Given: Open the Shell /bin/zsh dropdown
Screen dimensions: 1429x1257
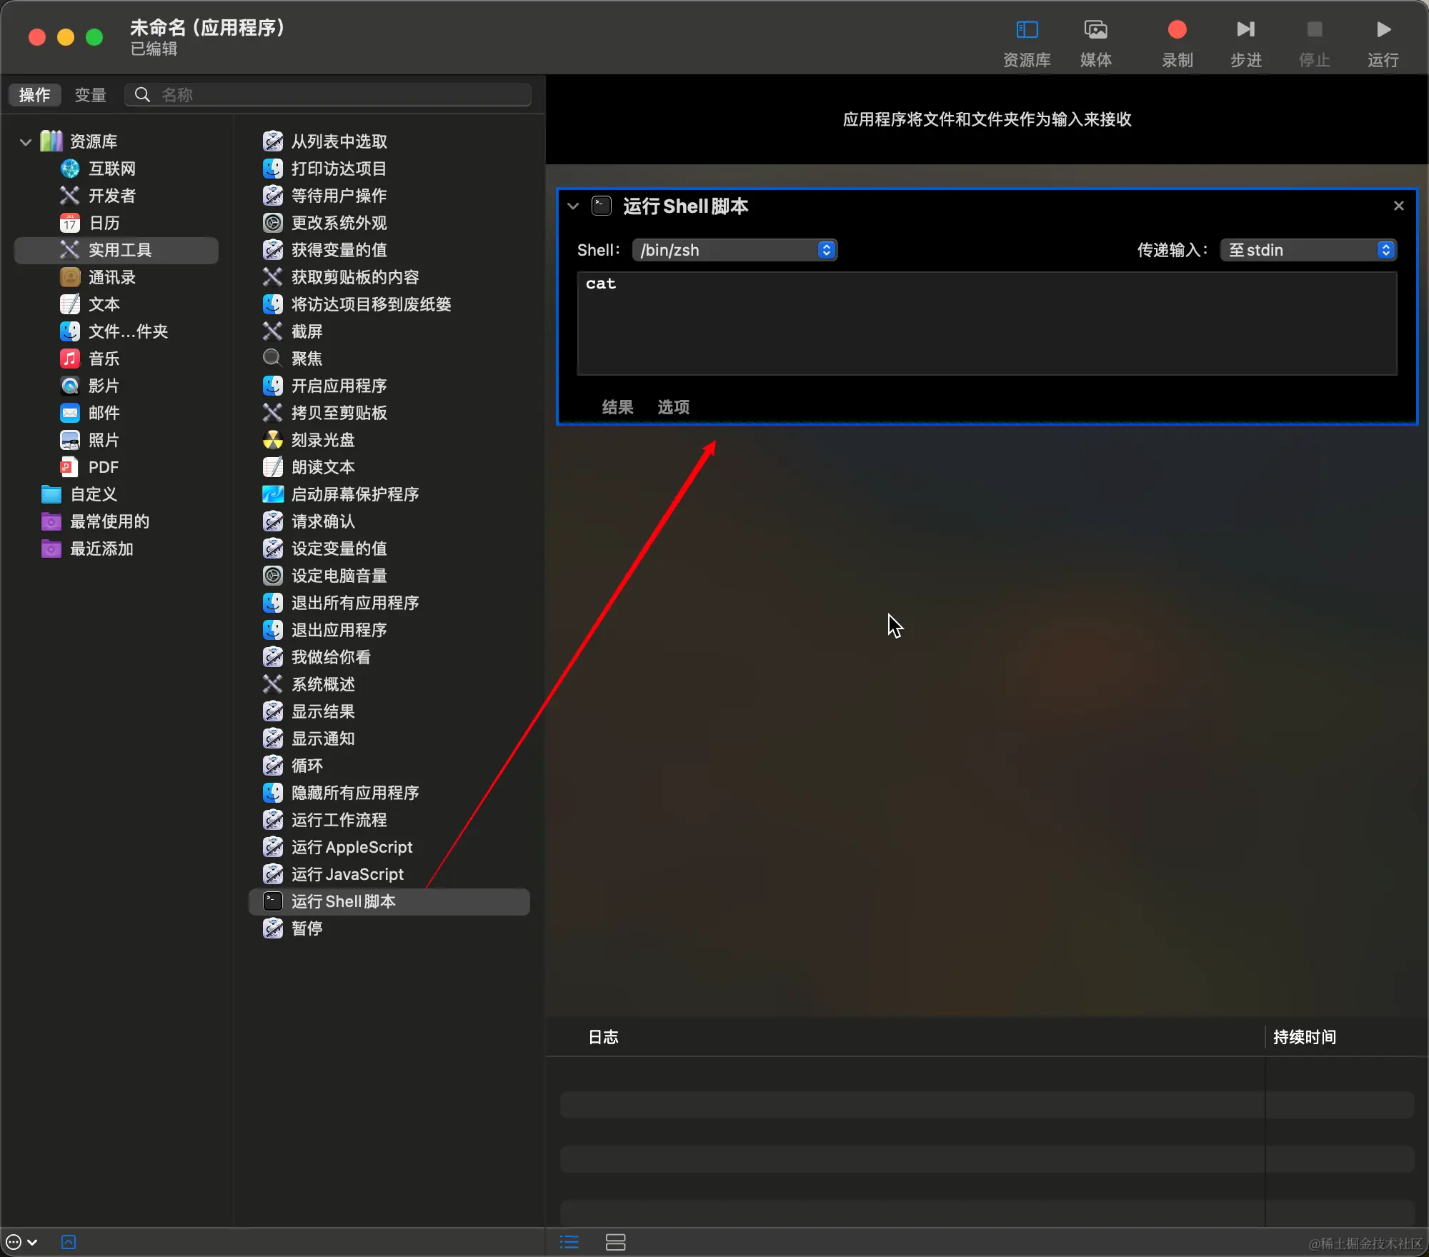Looking at the screenshot, I should click(x=735, y=250).
